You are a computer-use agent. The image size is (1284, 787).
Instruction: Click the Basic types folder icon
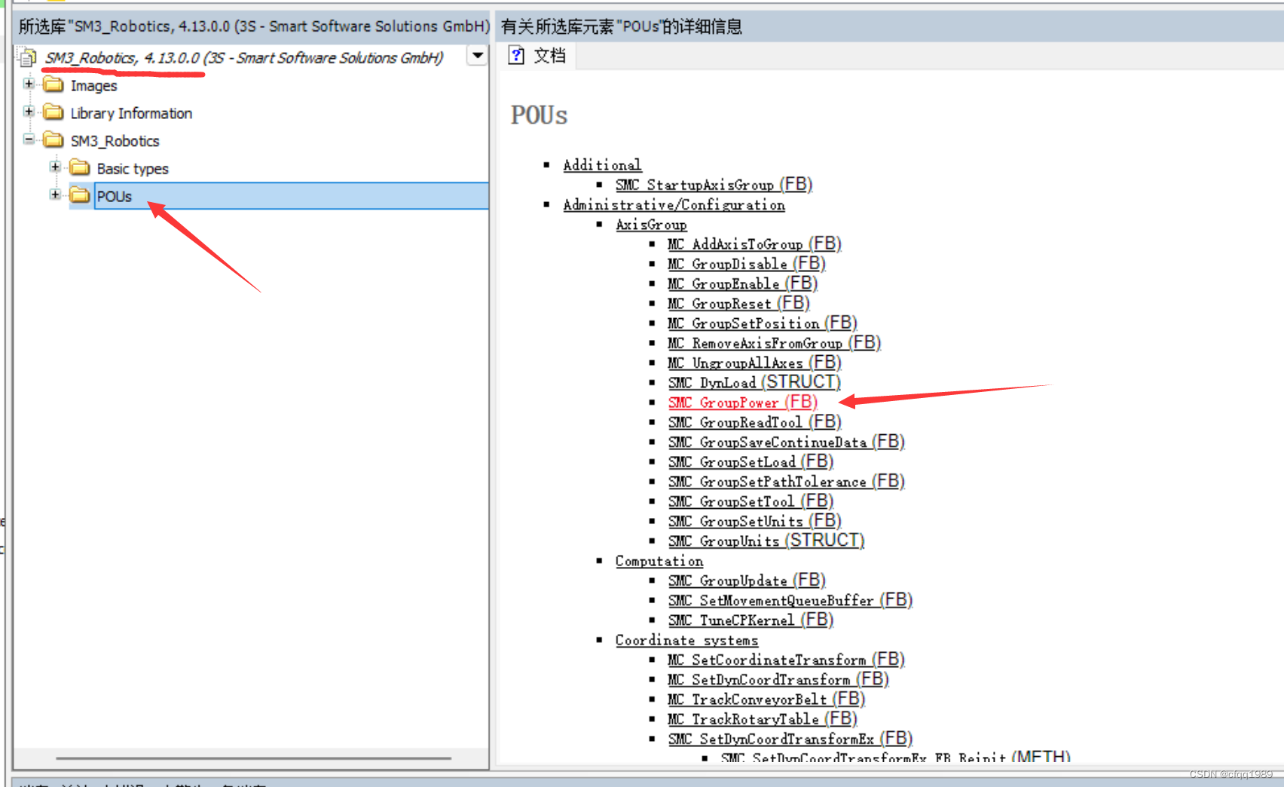[x=79, y=168]
